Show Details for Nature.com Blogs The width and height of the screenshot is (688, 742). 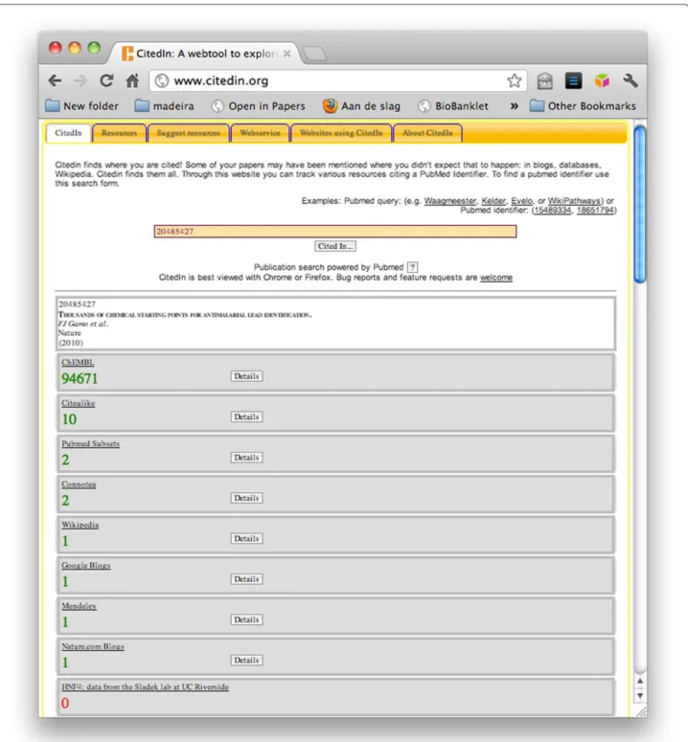(246, 660)
